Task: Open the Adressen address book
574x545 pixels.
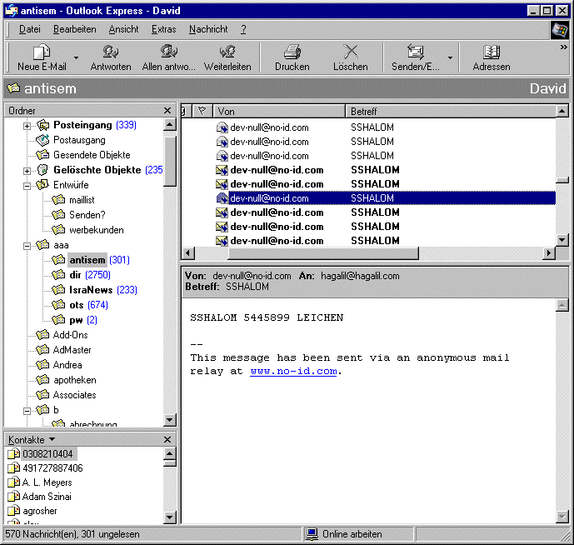Action: tap(492, 52)
